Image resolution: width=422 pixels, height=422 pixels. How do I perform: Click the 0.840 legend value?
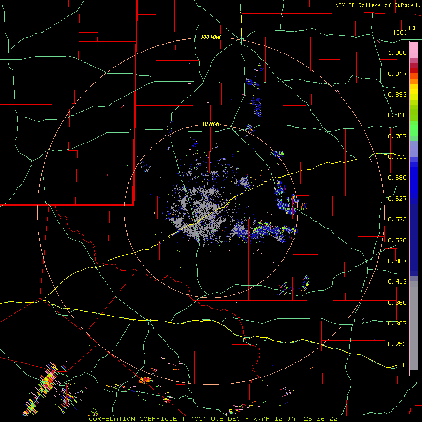tap(397, 115)
